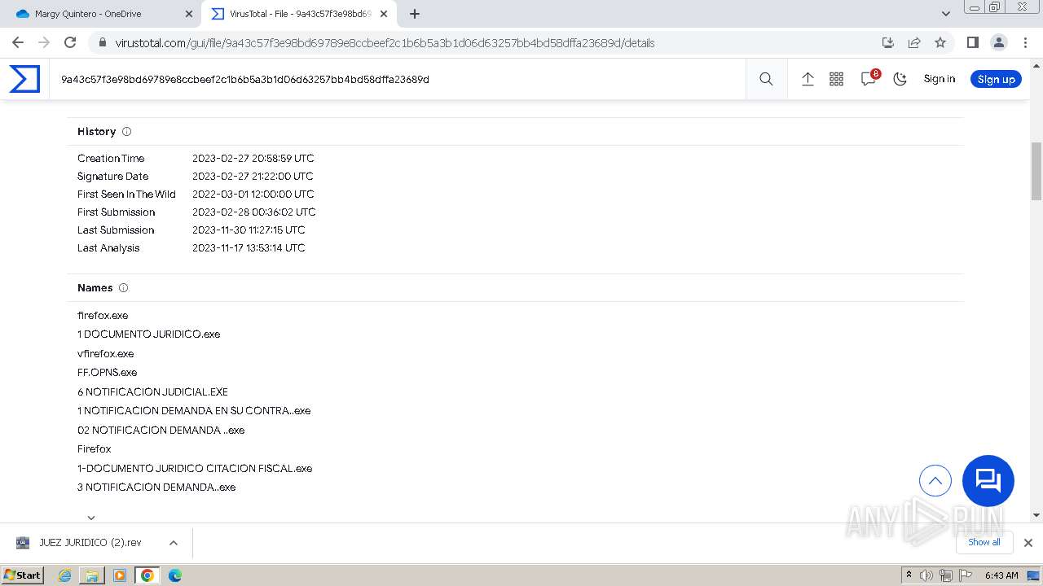This screenshot has width=1043, height=586.
Task: Click the network tray icon
Action: pyautogui.click(x=946, y=575)
